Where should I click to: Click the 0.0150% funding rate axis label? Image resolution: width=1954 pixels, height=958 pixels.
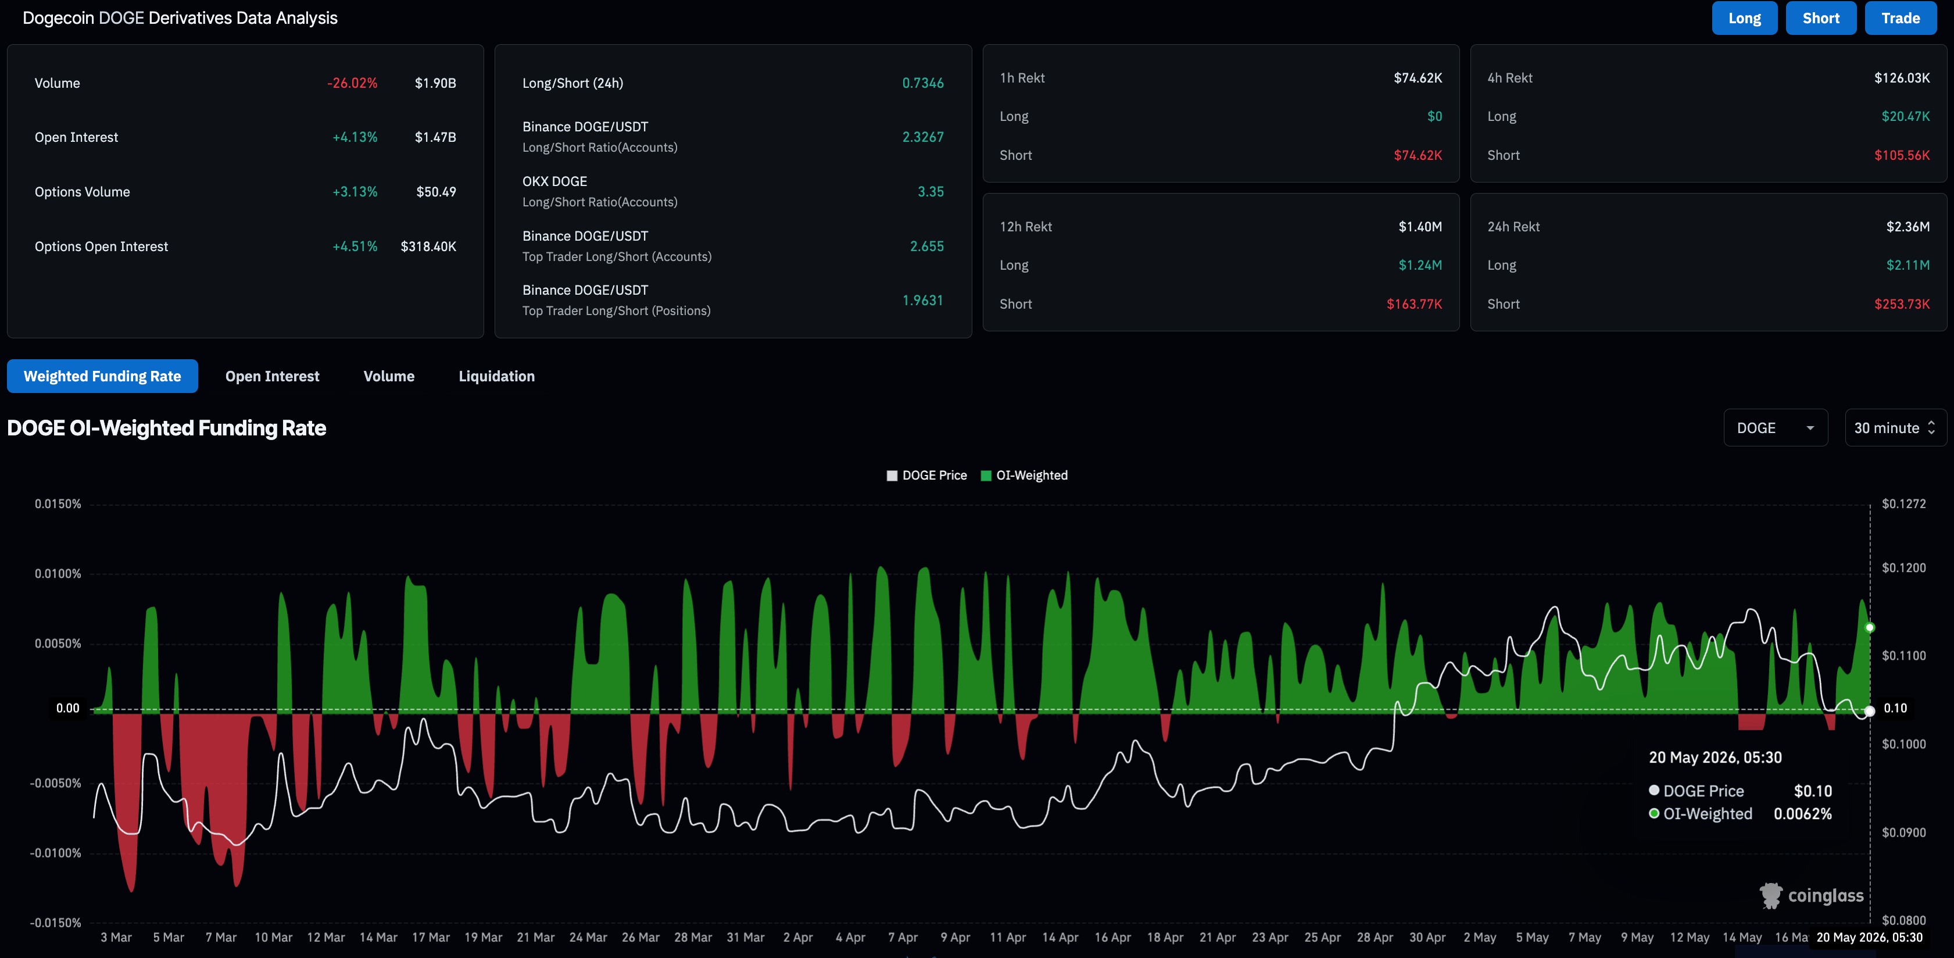point(58,505)
